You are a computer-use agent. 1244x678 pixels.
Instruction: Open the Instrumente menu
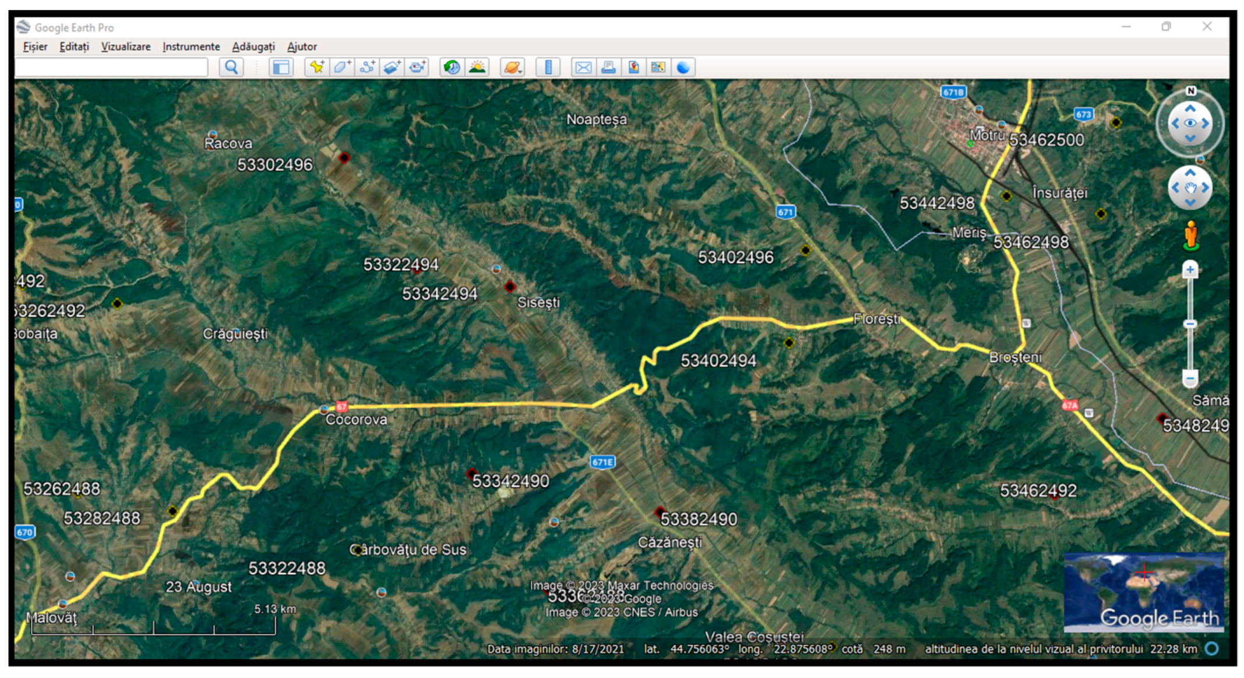coord(191,47)
